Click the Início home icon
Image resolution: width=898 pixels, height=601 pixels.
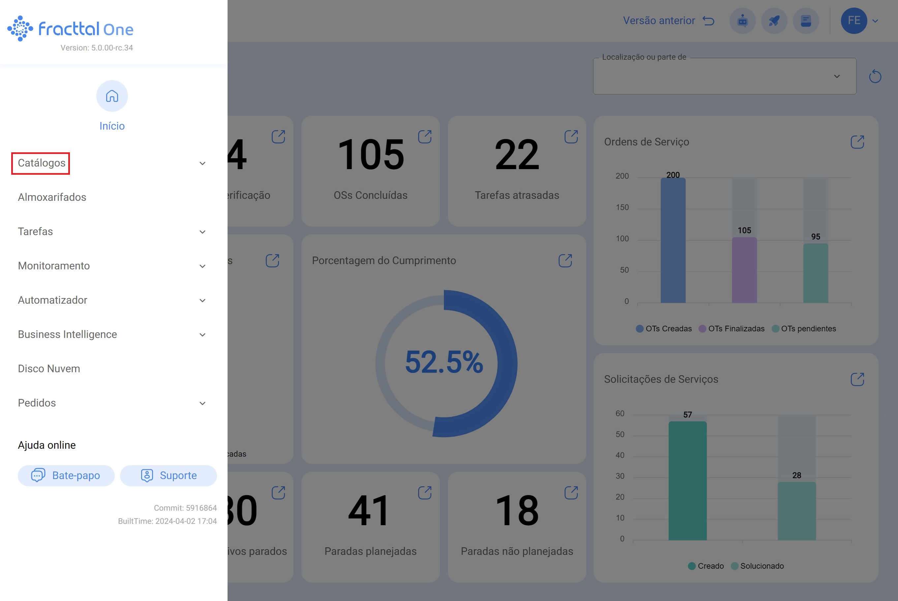pyautogui.click(x=111, y=96)
